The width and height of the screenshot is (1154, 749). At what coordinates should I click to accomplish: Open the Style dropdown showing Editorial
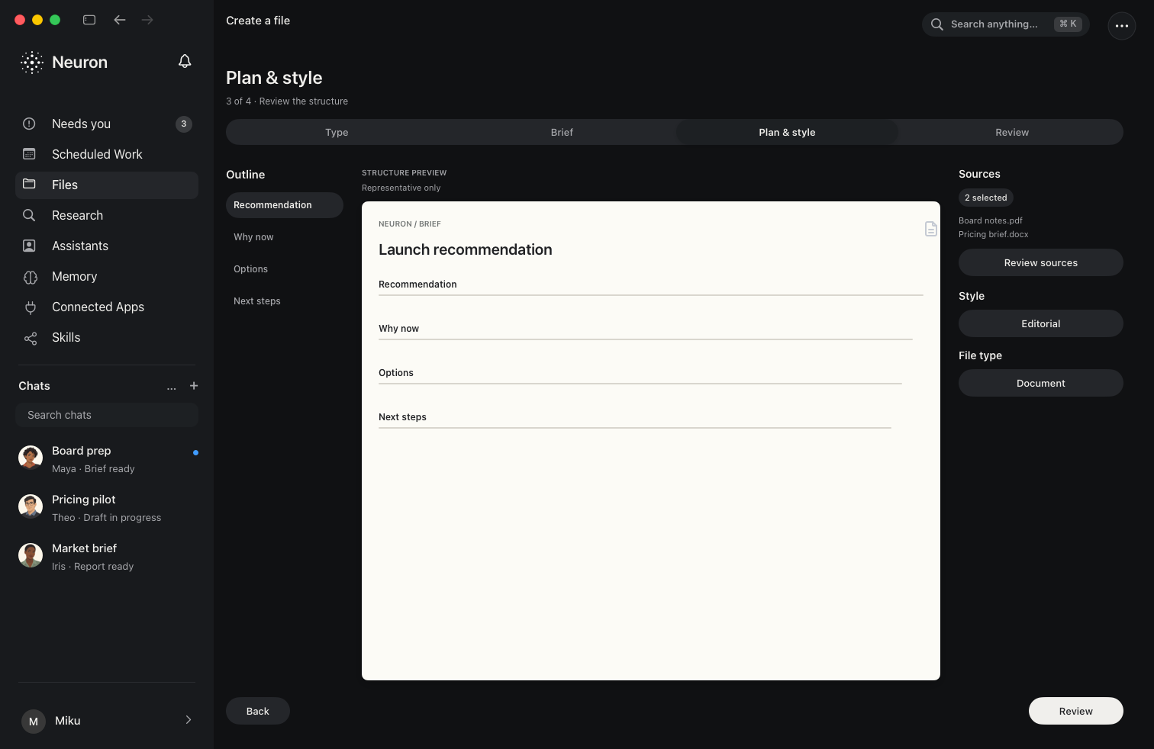[x=1040, y=323]
